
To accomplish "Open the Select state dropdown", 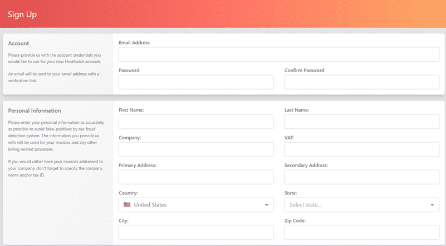I will 356,205.
